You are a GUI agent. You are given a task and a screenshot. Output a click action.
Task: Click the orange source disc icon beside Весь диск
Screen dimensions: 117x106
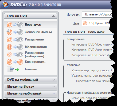tap(9, 25)
